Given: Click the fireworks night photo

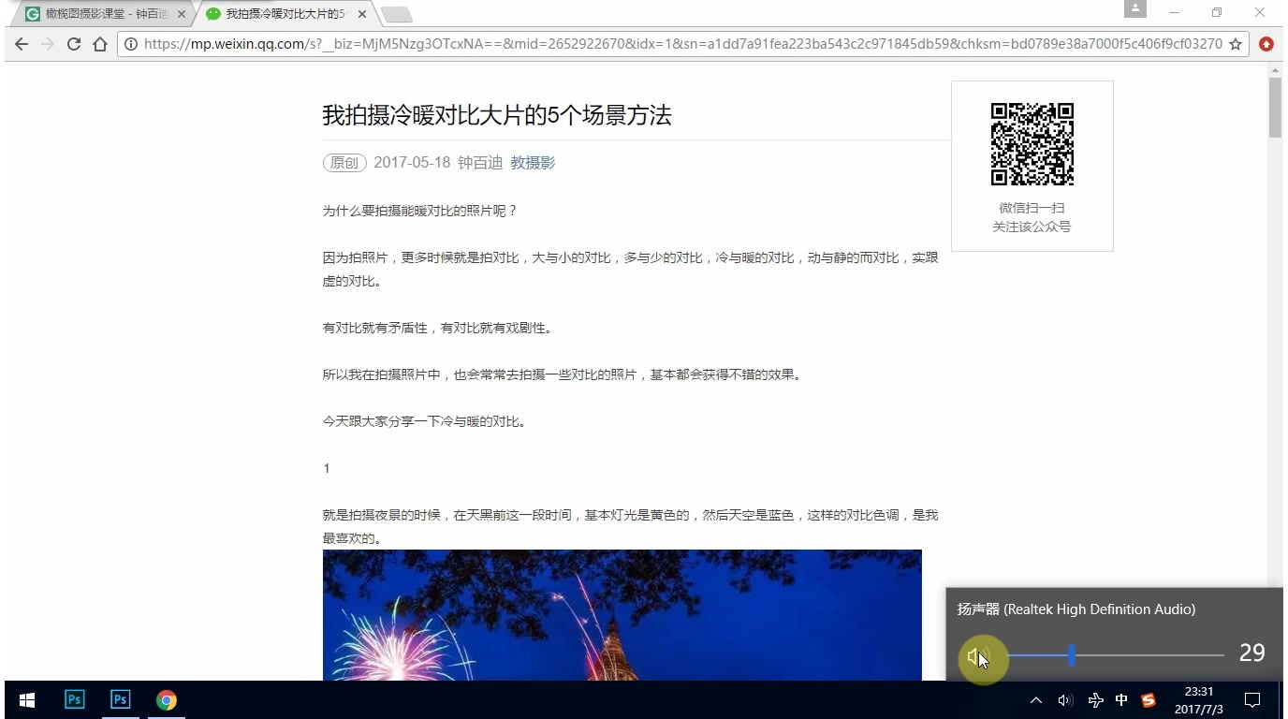Looking at the screenshot, I should (x=622, y=615).
